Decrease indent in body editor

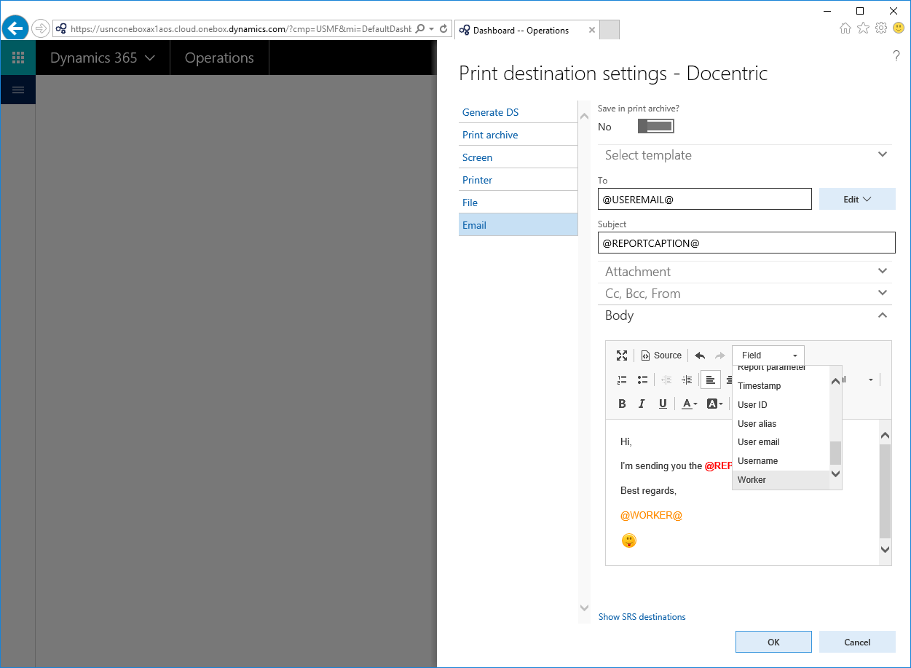pos(666,380)
